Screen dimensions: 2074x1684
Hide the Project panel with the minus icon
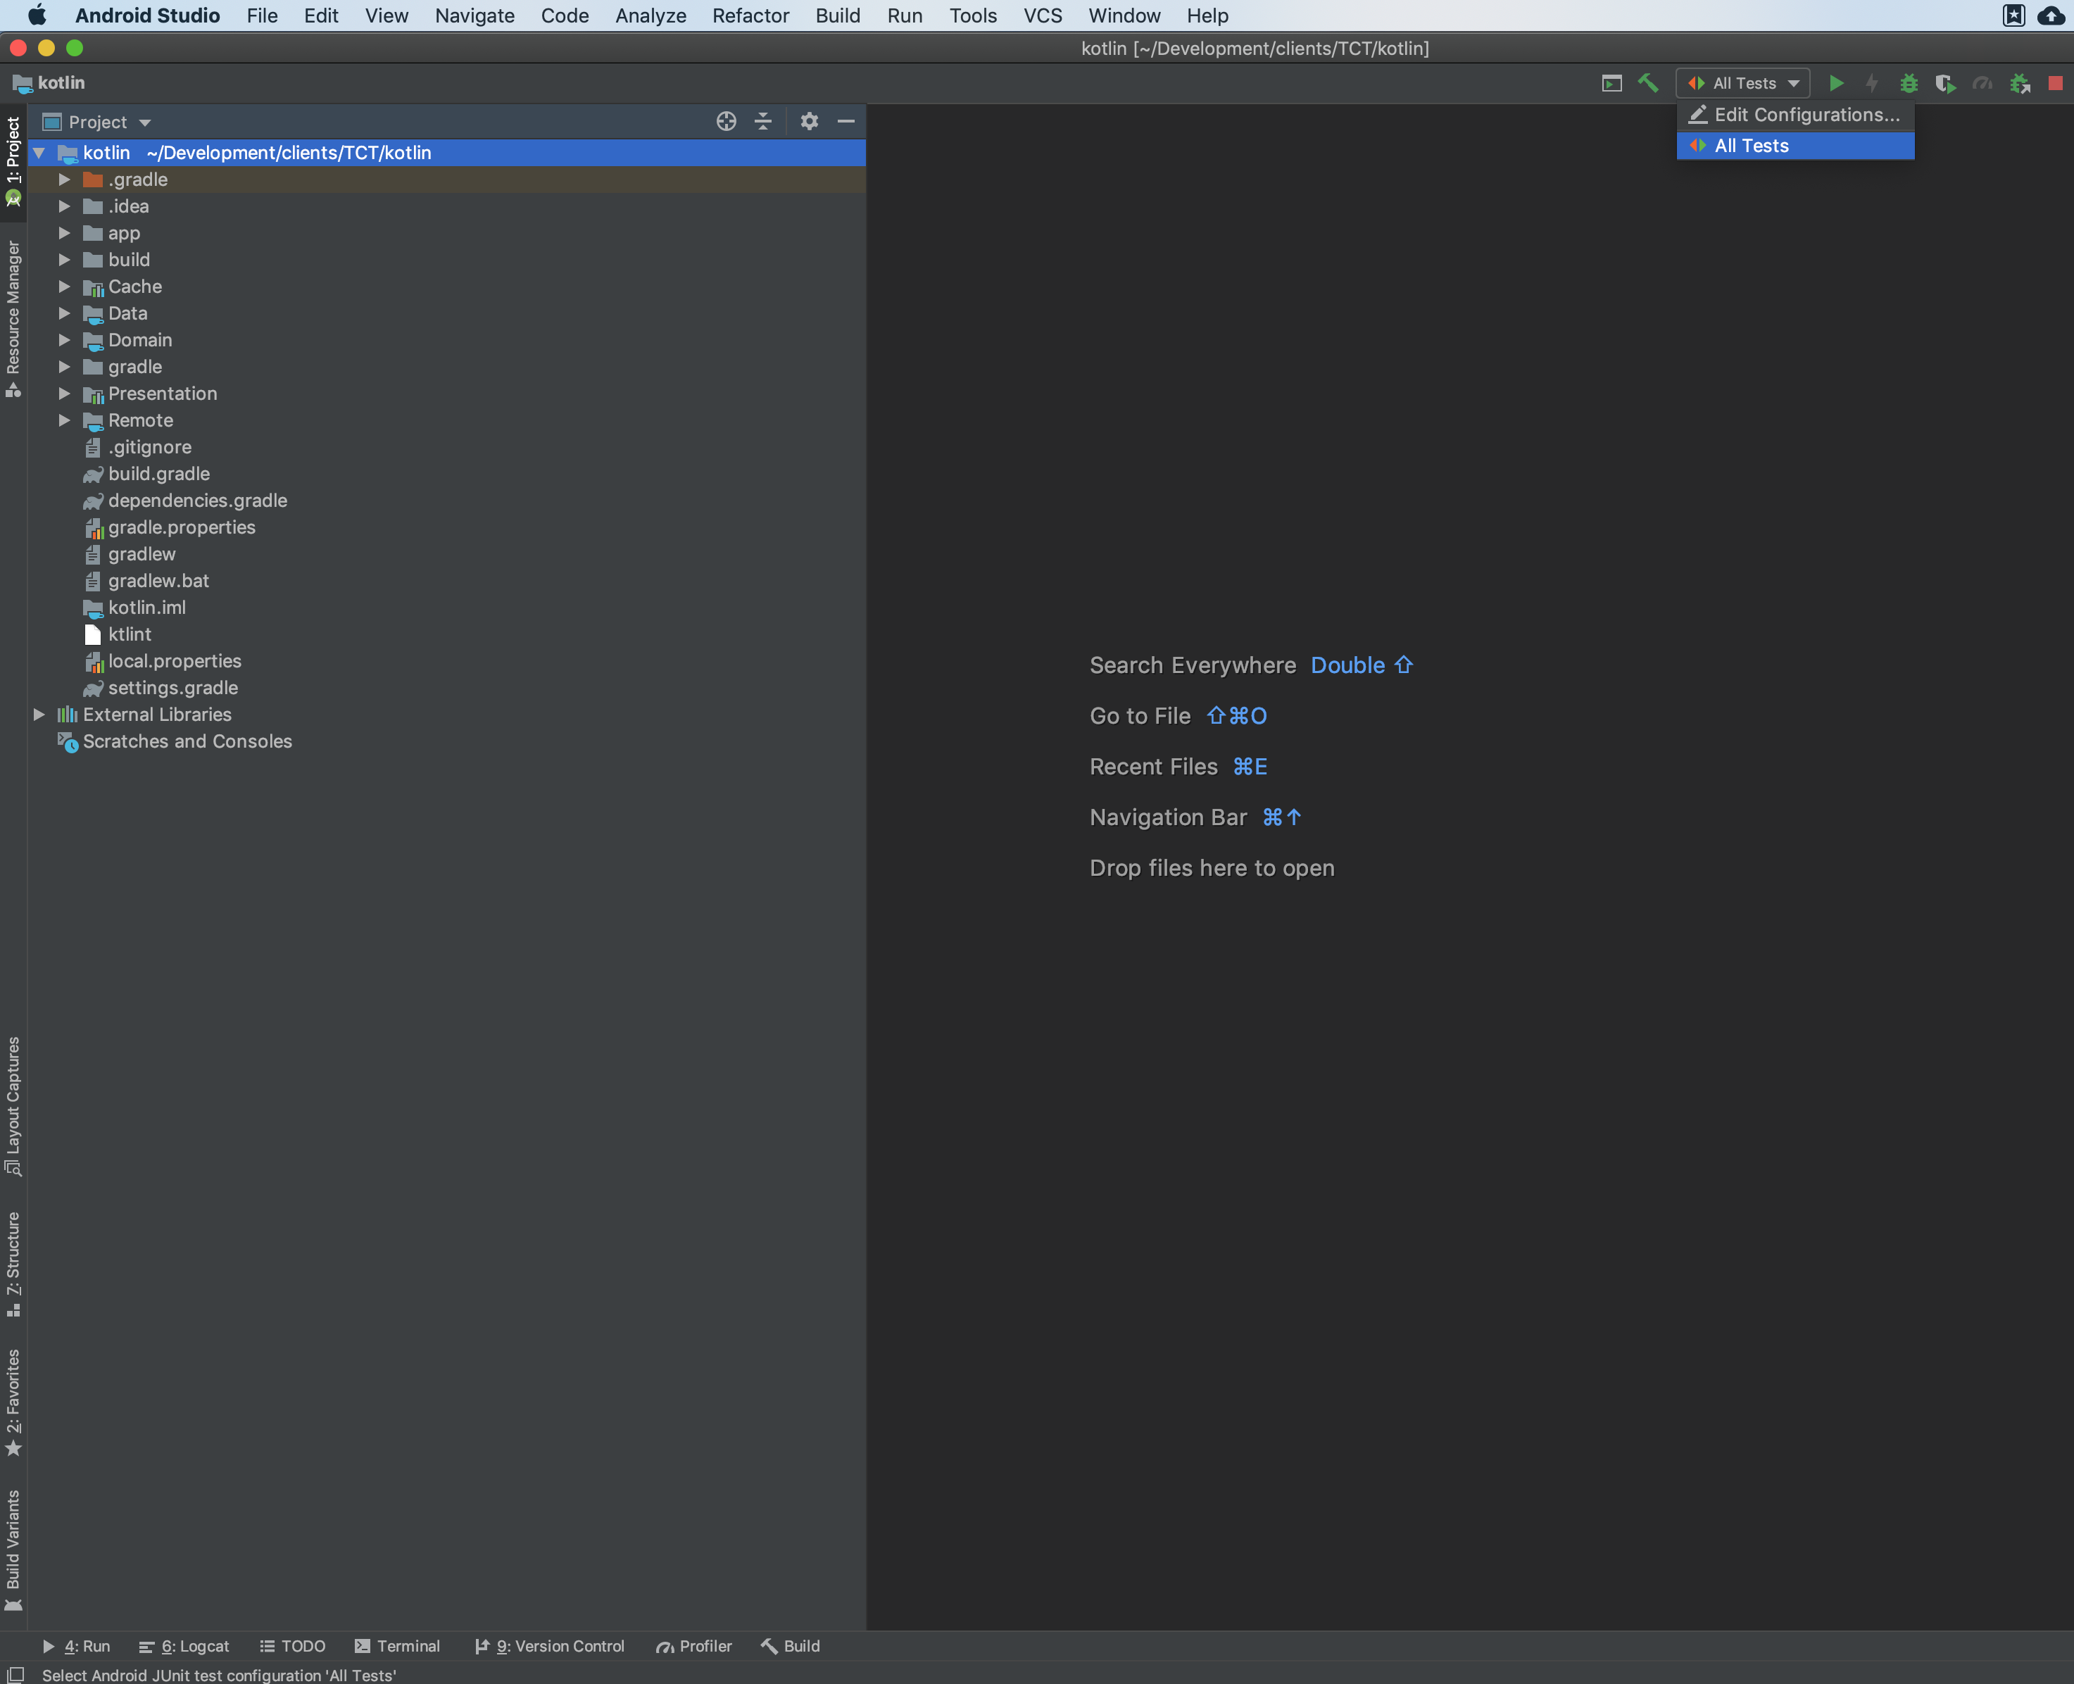click(846, 121)
